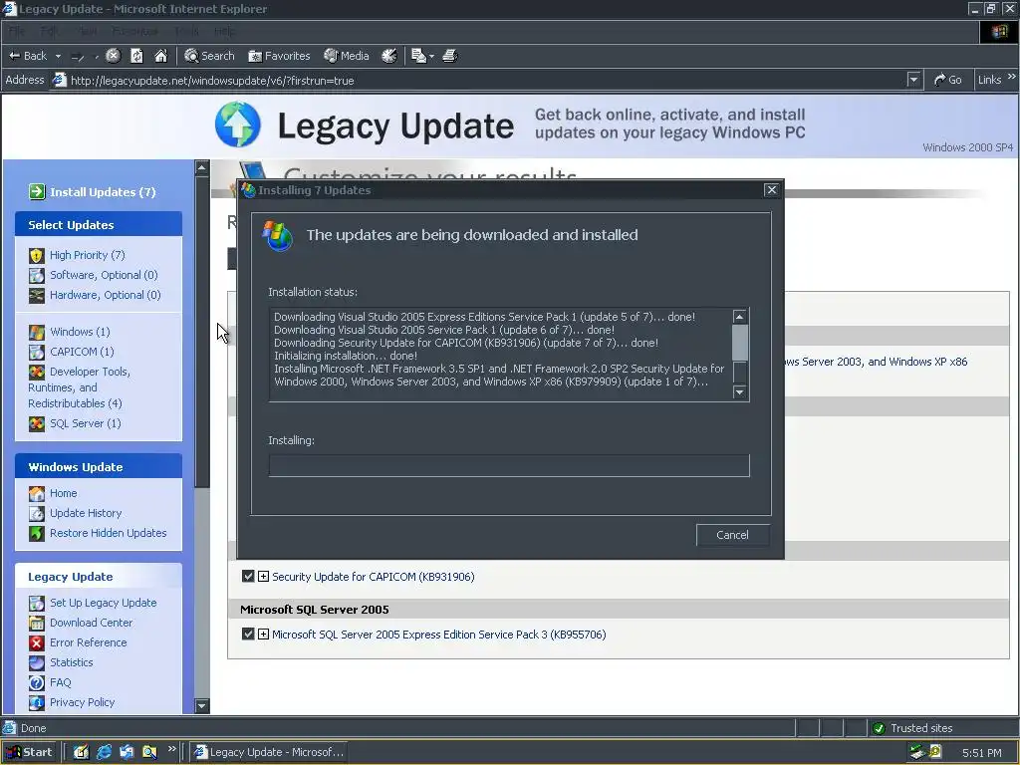
Task: Click the Stop loading icon
Action: tap(113, 56)
